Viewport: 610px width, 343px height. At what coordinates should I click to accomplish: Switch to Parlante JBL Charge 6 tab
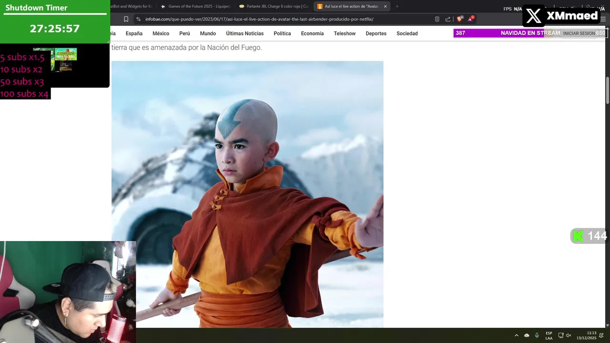point(274,6)
